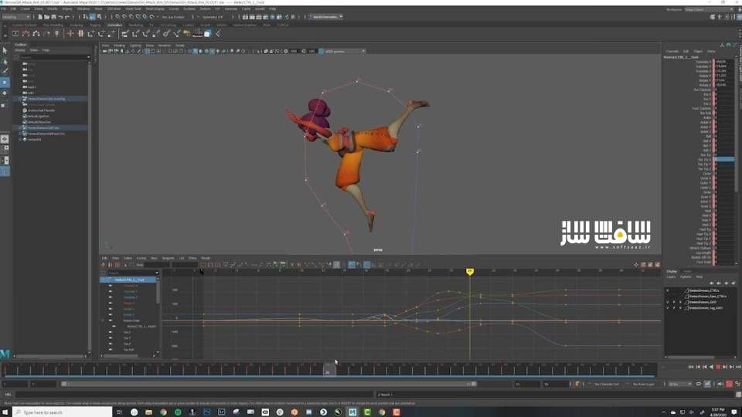Toggle the Auto Keyframe red button

(729, 384)
